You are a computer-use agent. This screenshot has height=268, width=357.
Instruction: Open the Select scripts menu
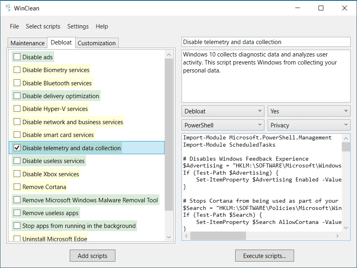(x=43, y=26)
